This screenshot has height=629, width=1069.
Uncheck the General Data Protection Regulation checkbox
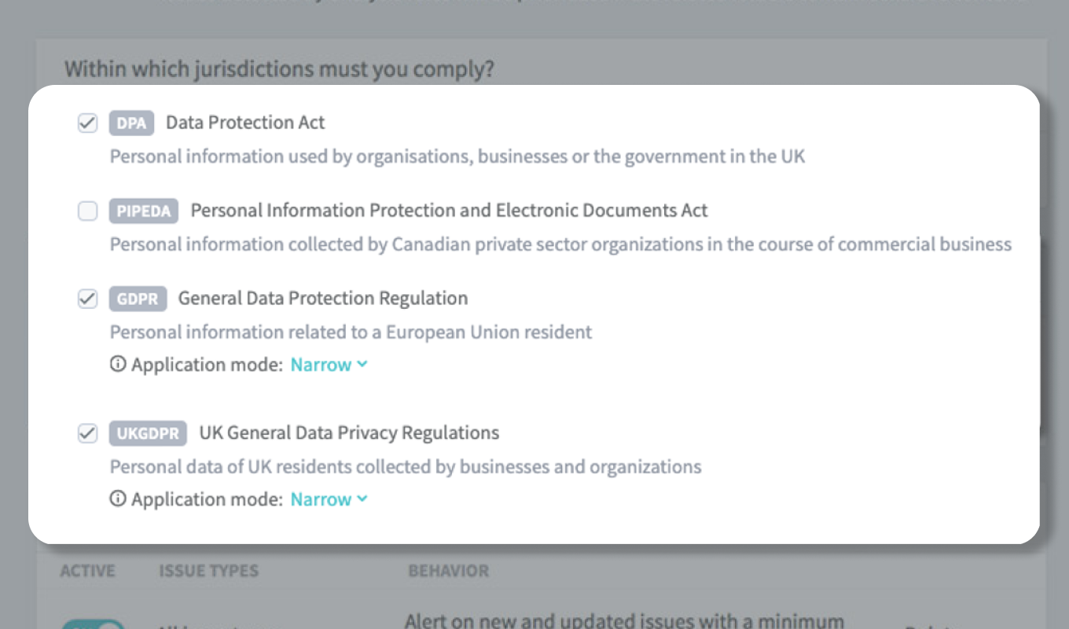click(87, 299)
